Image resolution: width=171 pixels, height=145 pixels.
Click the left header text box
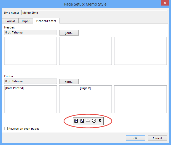tap(31, 51)
